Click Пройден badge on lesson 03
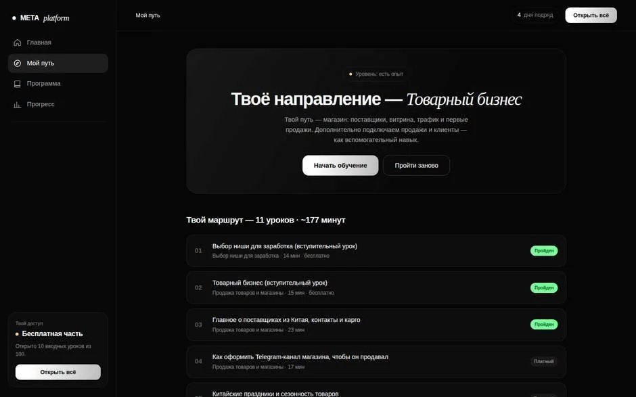This screenshot has width=636, height=397. [544, 325]
